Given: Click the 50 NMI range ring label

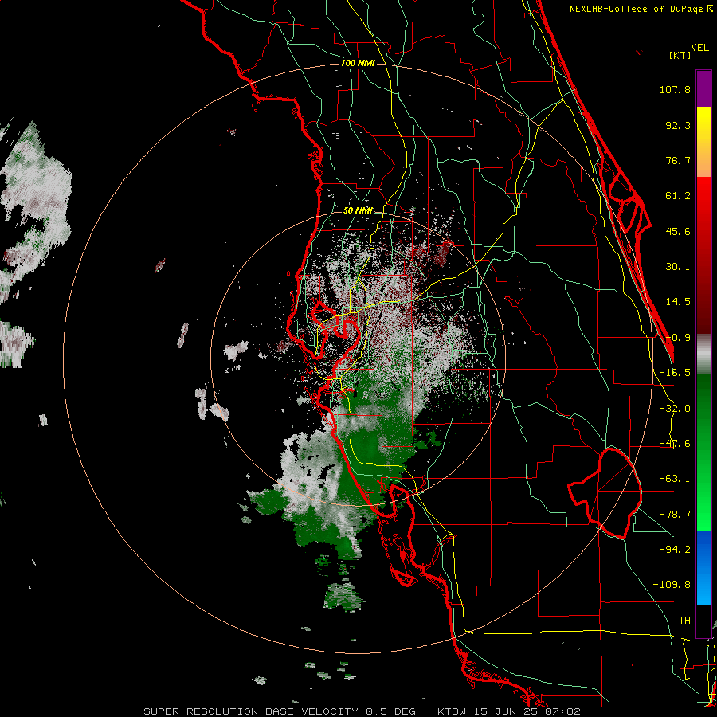Looking at the screenshot, I should click(358, 211).
